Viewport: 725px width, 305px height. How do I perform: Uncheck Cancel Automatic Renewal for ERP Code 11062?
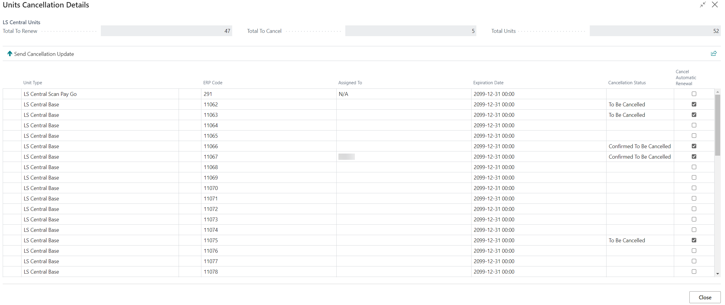[x=694, y=104]
